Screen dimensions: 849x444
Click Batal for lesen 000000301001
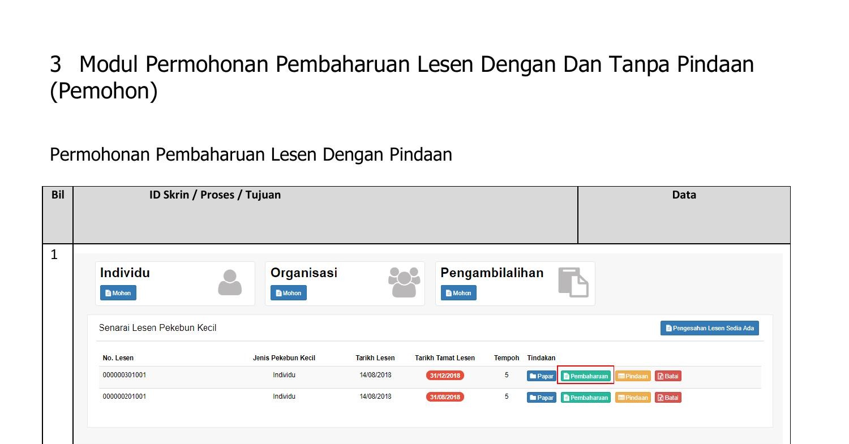668,375
